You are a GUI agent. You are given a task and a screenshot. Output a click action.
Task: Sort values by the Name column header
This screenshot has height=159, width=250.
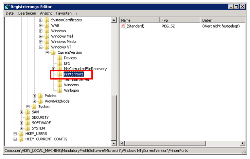click(x=139, y=20)
